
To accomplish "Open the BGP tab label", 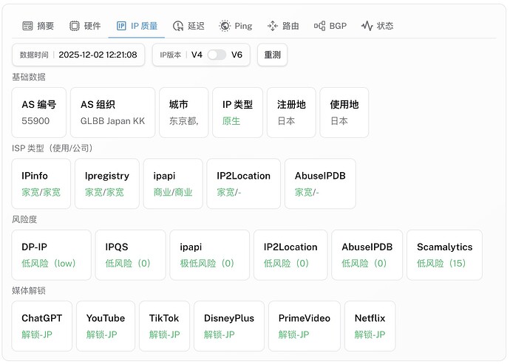I will click(x=338, y=26).
